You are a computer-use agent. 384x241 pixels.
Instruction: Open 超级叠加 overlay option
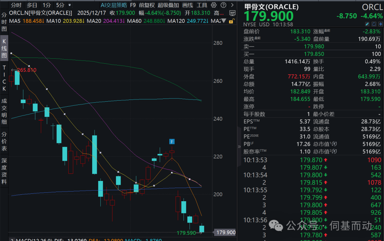point(169,5)
